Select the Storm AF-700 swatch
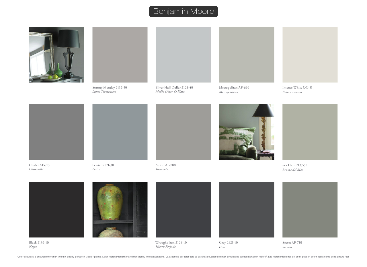The image size is (367, 267). pyautogui.click(x=183, y=132)
